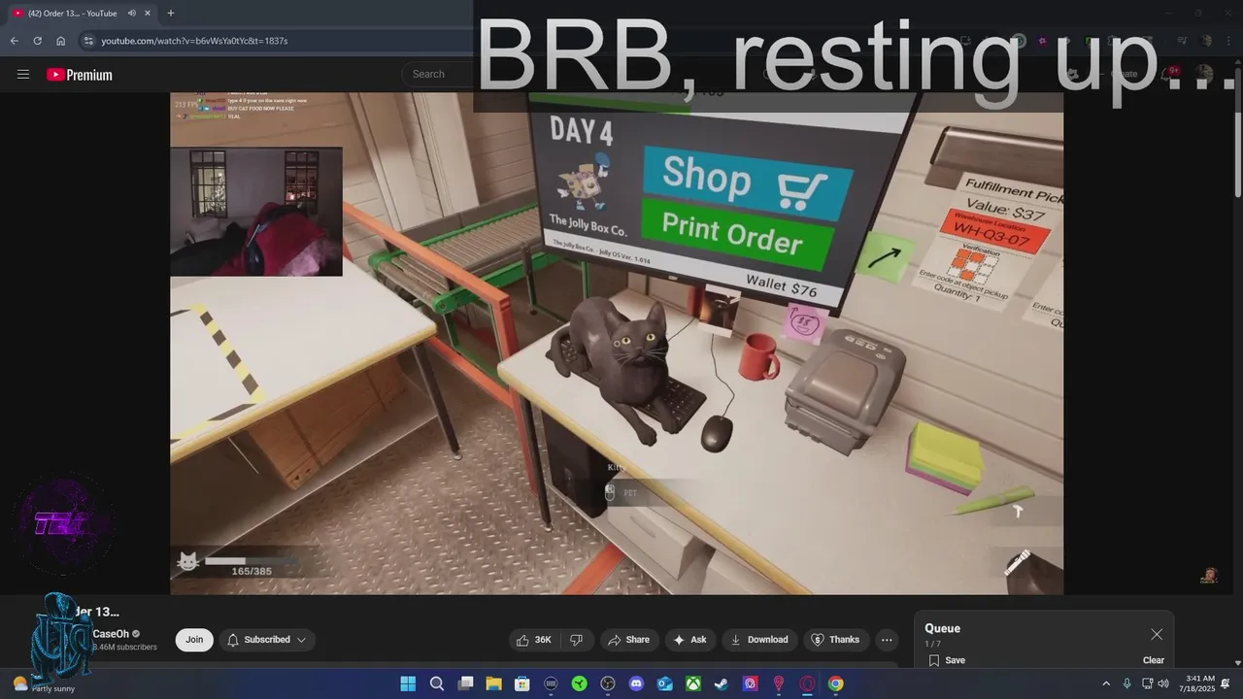Open File Explorer from taskbar
Viewport: 1243px width, 699px height.
coord(493,683)
